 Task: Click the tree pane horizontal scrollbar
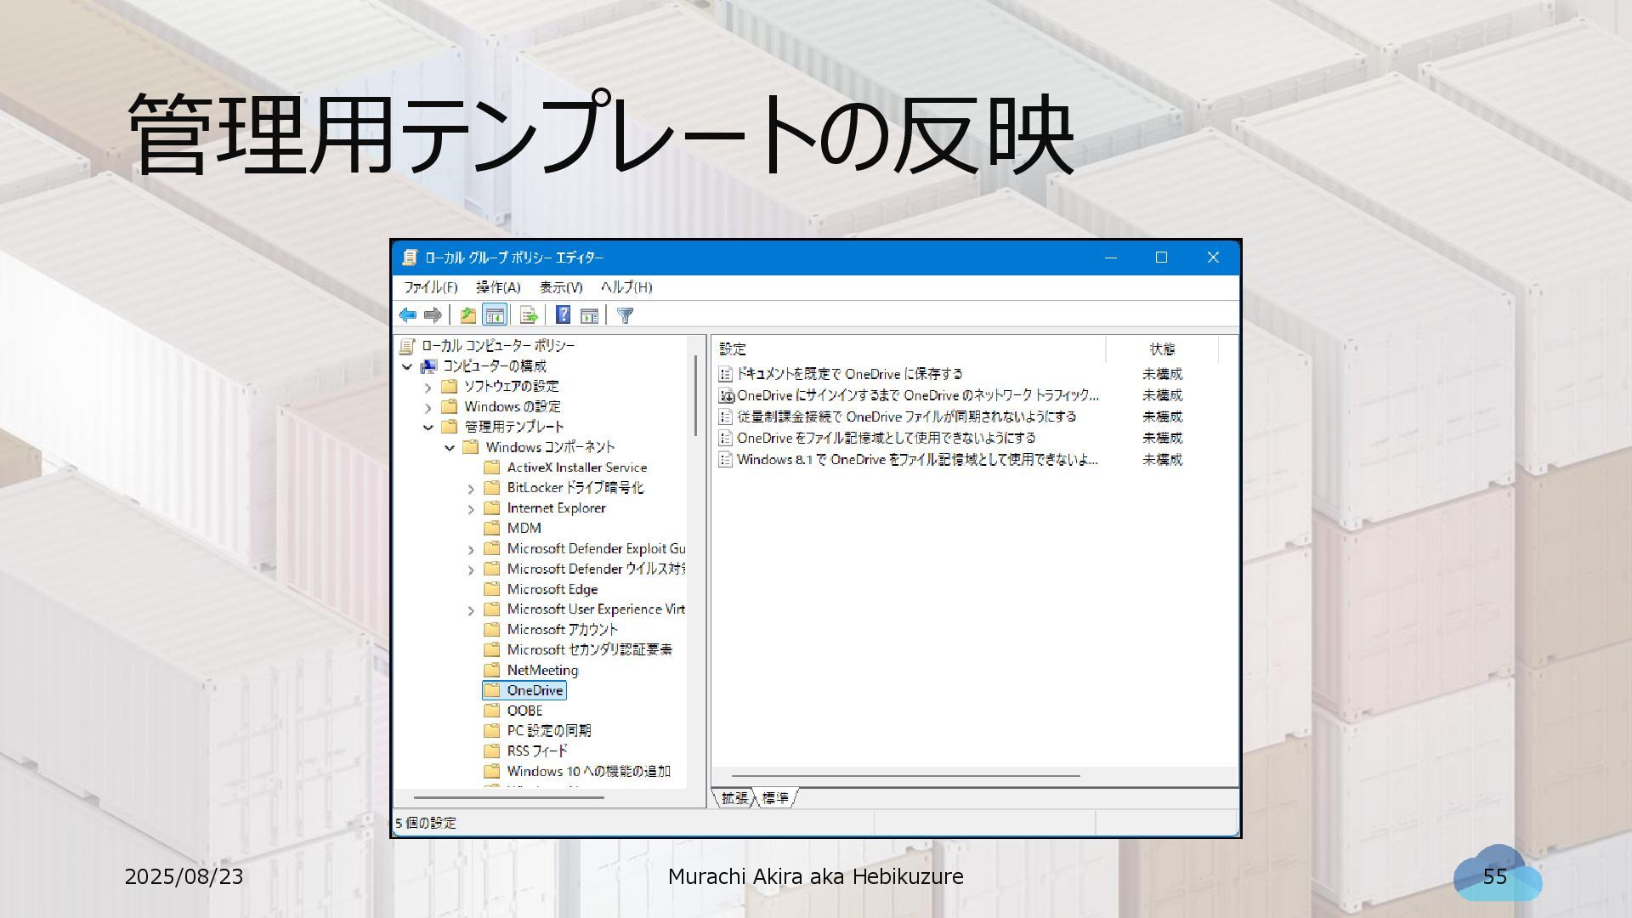[x=508, y=798]
